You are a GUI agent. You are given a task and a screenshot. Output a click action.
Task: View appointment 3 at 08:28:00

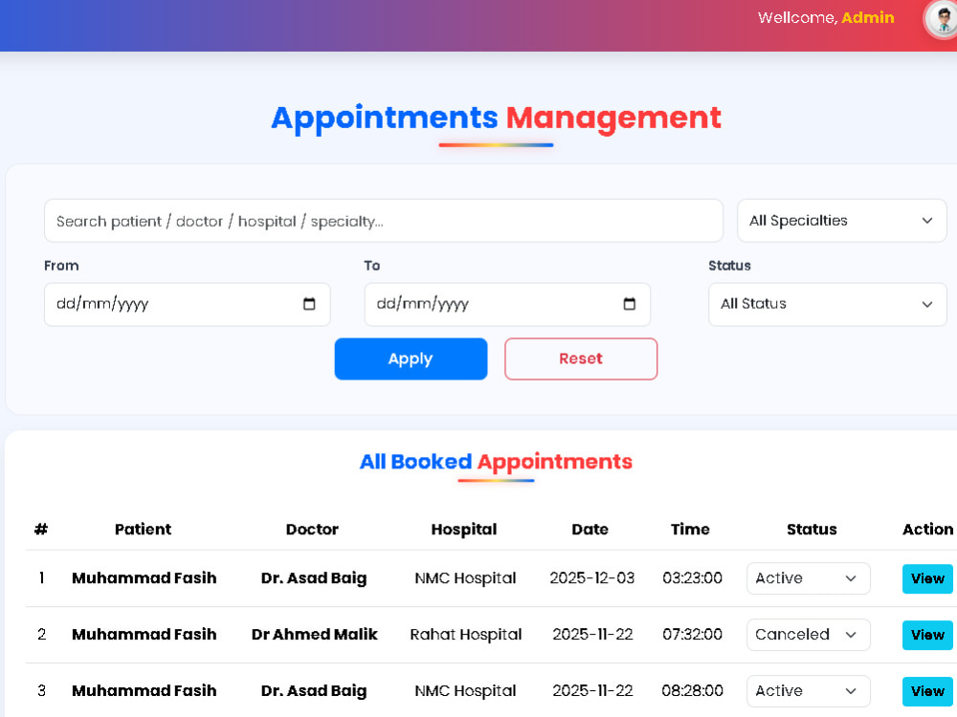927,691
